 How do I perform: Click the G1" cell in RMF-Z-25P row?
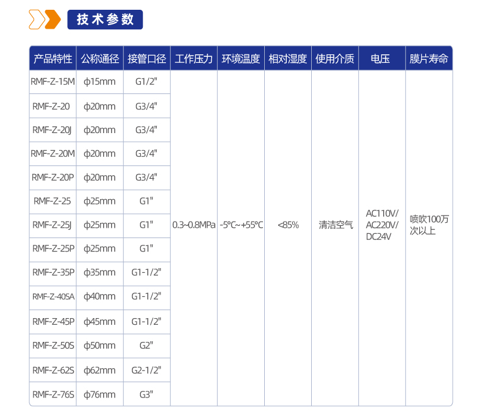point(147,249)
